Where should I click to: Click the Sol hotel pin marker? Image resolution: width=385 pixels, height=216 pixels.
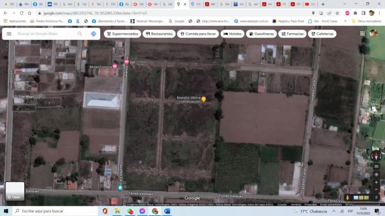click(127, 62)
